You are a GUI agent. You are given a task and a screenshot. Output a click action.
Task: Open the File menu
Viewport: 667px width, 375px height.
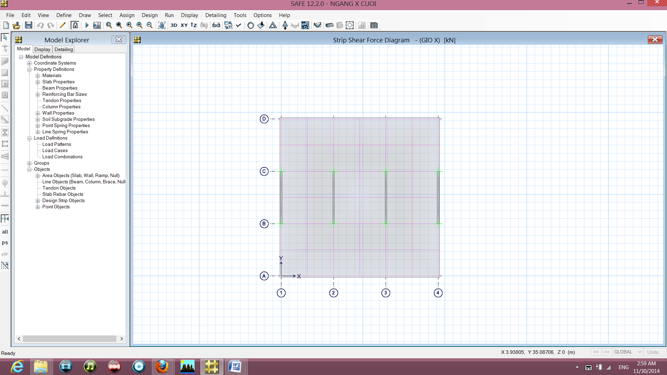click(10, 15)
